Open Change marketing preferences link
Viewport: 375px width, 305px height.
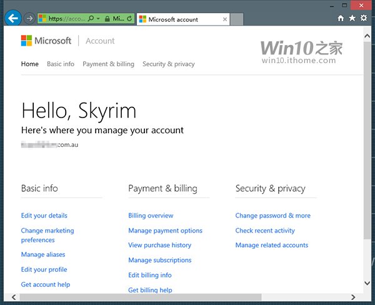coord(47,235)
